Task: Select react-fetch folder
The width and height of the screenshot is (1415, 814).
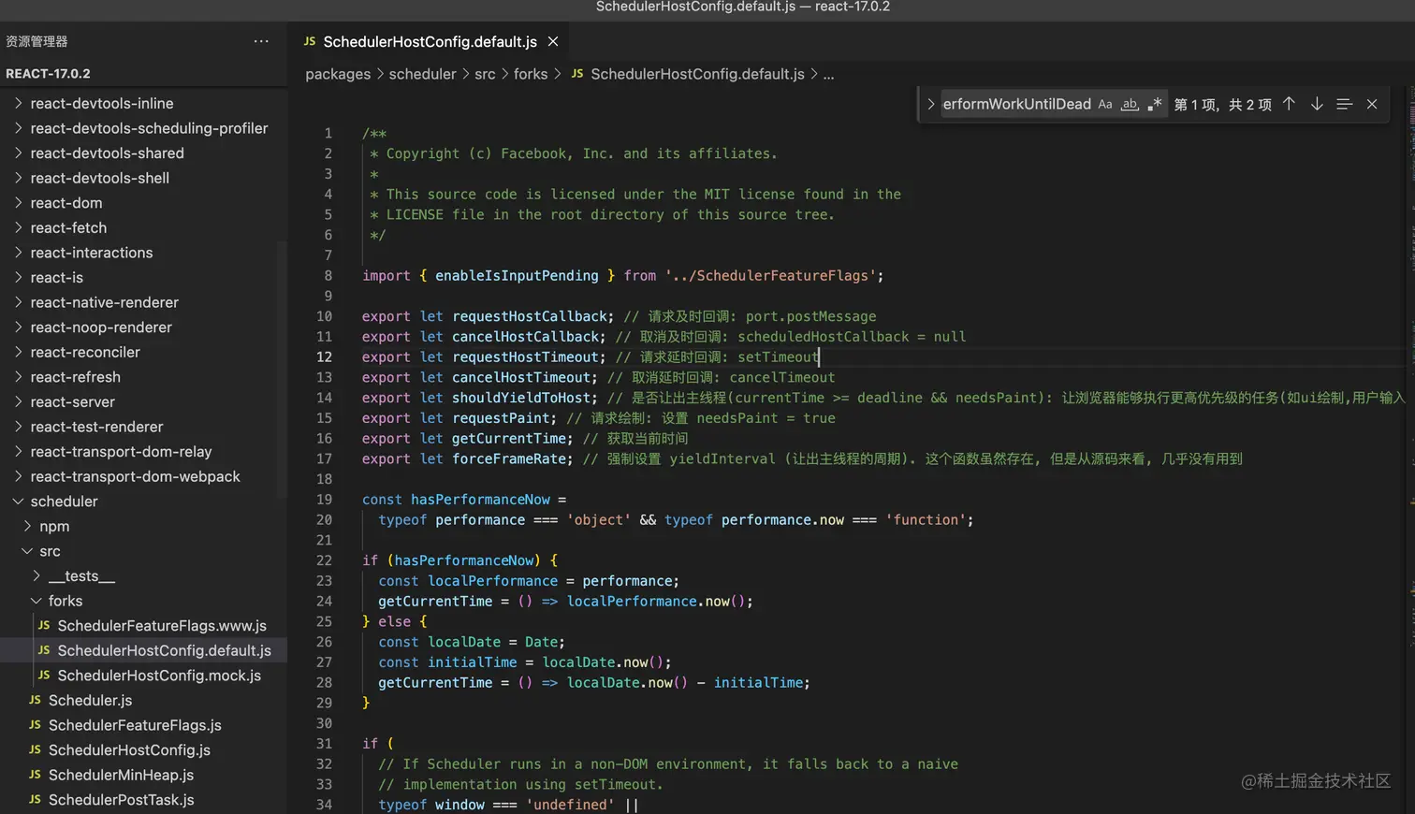Action: point(68,227)
